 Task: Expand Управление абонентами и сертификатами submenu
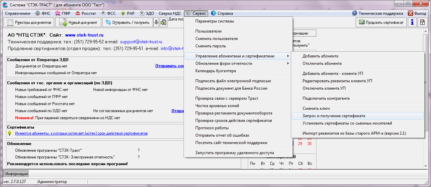[x=238, y=56]
